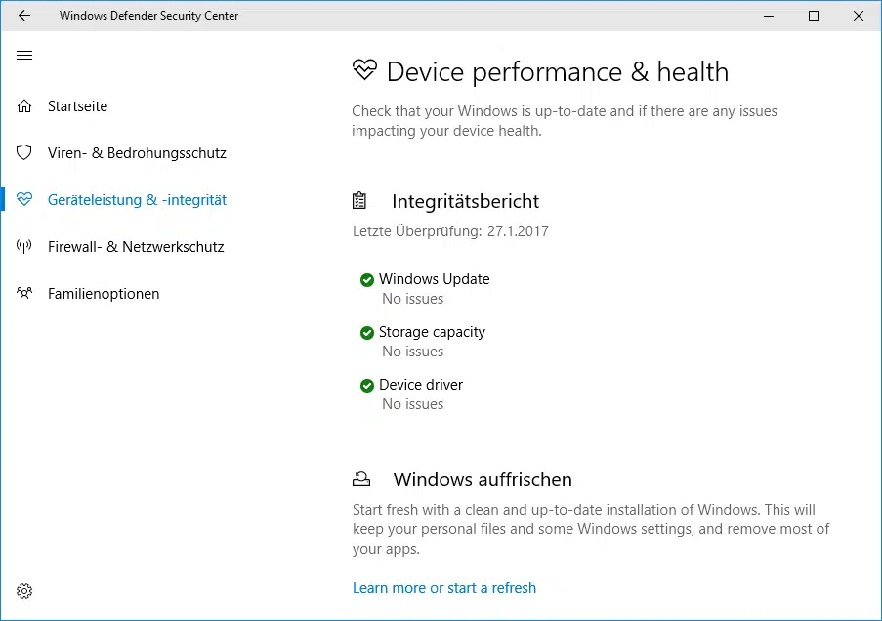Click the back arrow in title bar
Image resolution: width=882 pixels, height=621 pixels.
[x=24, y=16]
